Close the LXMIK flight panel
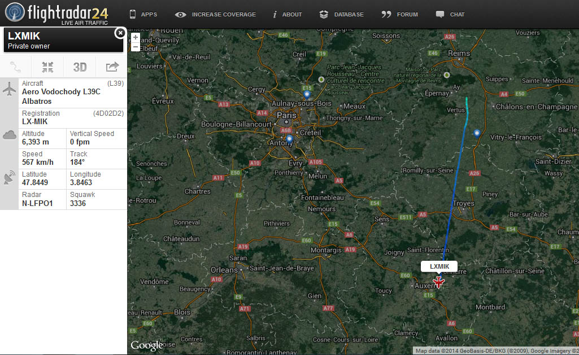The height and width of the screenshot is (355, 579). [x=120, y=33]
